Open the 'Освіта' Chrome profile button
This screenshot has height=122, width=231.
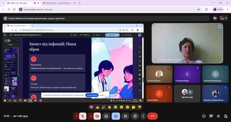point(218,9)
